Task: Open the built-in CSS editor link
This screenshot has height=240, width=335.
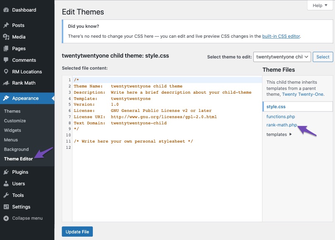Action: [x=281, y=36]
